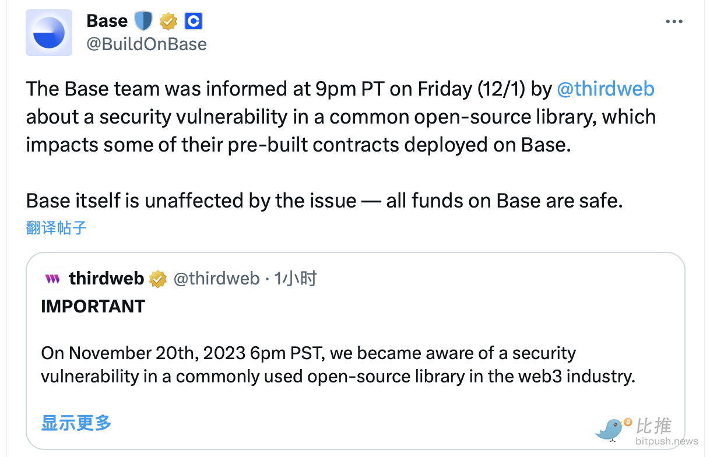This screenshot has width=710, height=457.
Task: Click the @BuildOnBase handle
Action: coord(146,44)
